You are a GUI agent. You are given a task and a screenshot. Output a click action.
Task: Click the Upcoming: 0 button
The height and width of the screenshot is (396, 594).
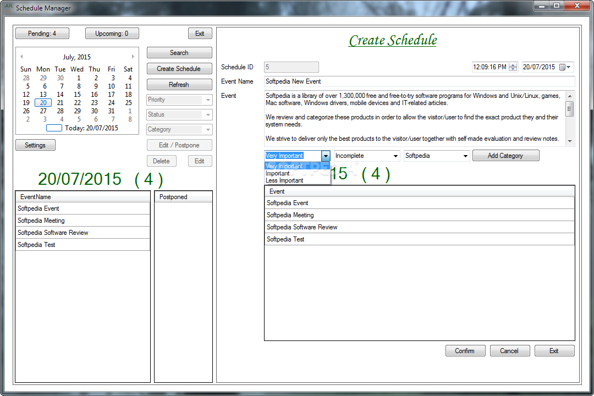[112, 34]
